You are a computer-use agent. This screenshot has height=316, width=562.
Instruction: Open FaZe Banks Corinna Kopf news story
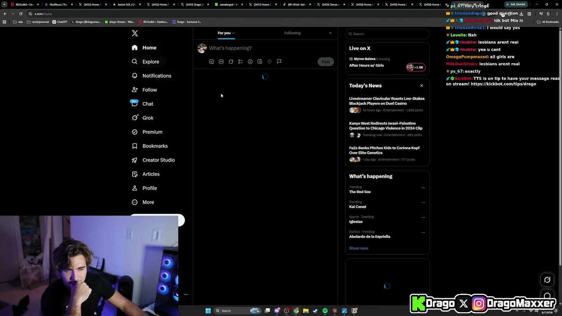[x=387, y=154]
